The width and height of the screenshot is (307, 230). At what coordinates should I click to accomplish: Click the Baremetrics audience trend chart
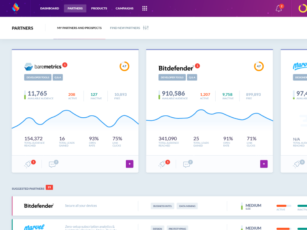click(x=75, y=119)
